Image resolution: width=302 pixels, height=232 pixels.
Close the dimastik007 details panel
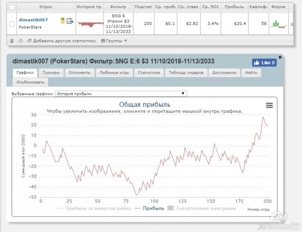[x=280, y=57]
